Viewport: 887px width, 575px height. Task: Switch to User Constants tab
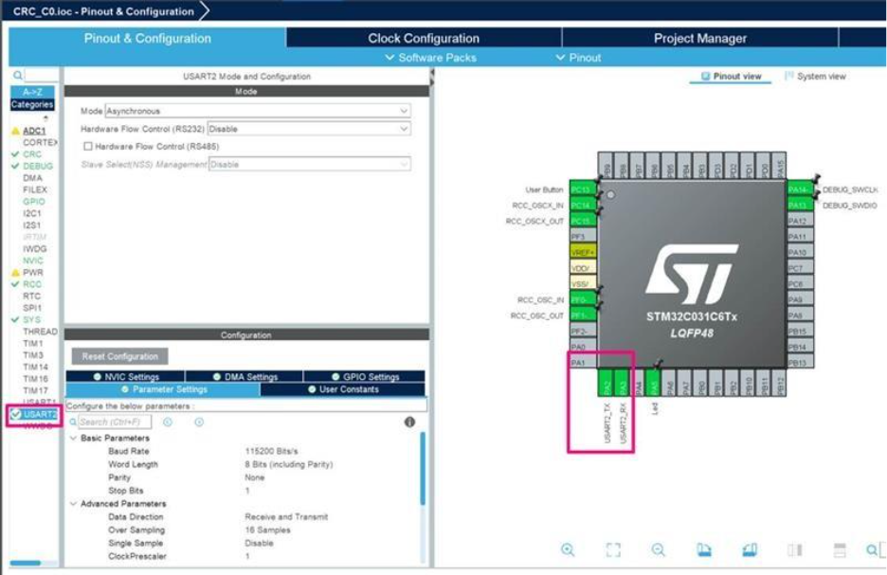343,389
